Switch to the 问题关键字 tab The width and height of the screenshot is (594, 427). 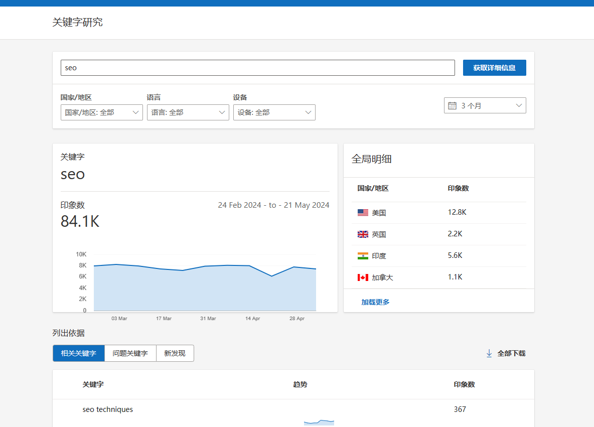130,353
